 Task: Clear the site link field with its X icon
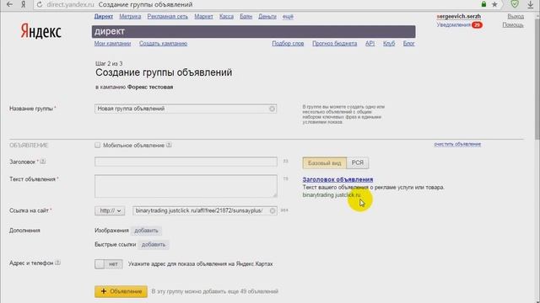pos(272,210)
